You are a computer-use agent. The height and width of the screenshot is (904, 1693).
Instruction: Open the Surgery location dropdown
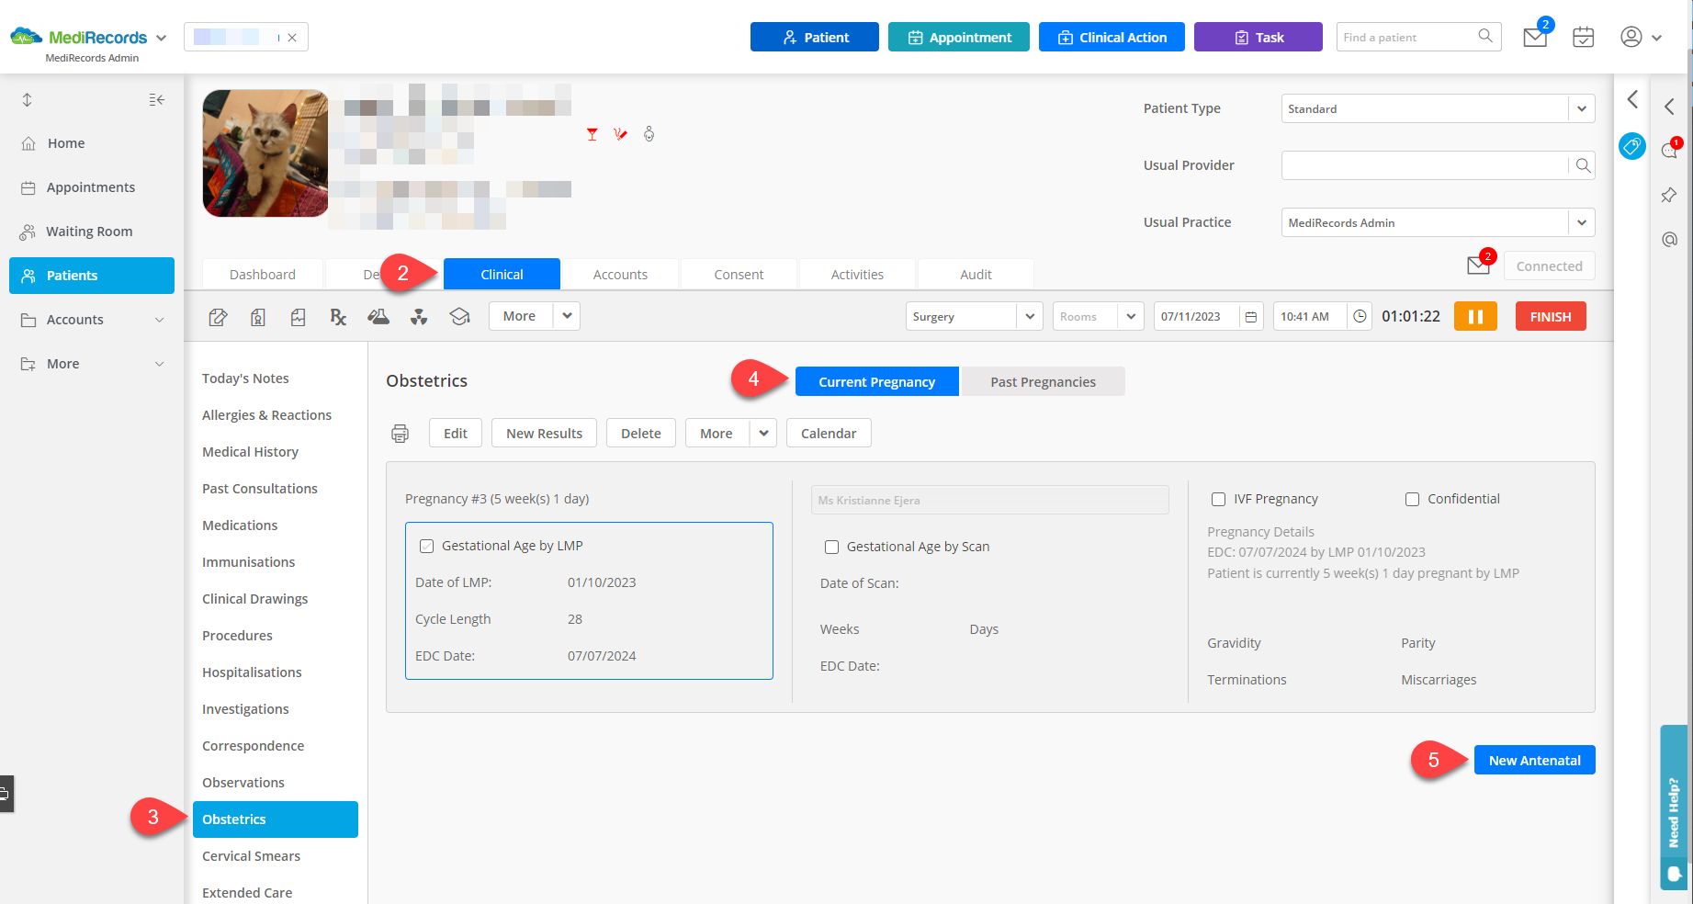tap(1029, 317)
